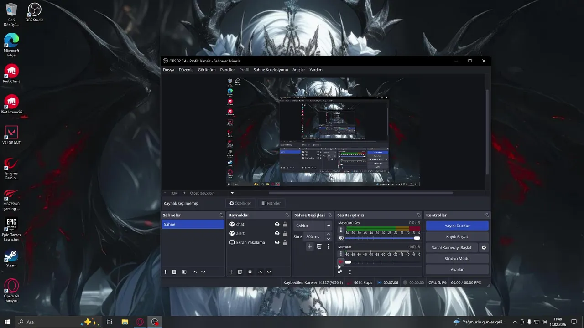Open advanced audio properties gears icon in mixer

[340, 272]
